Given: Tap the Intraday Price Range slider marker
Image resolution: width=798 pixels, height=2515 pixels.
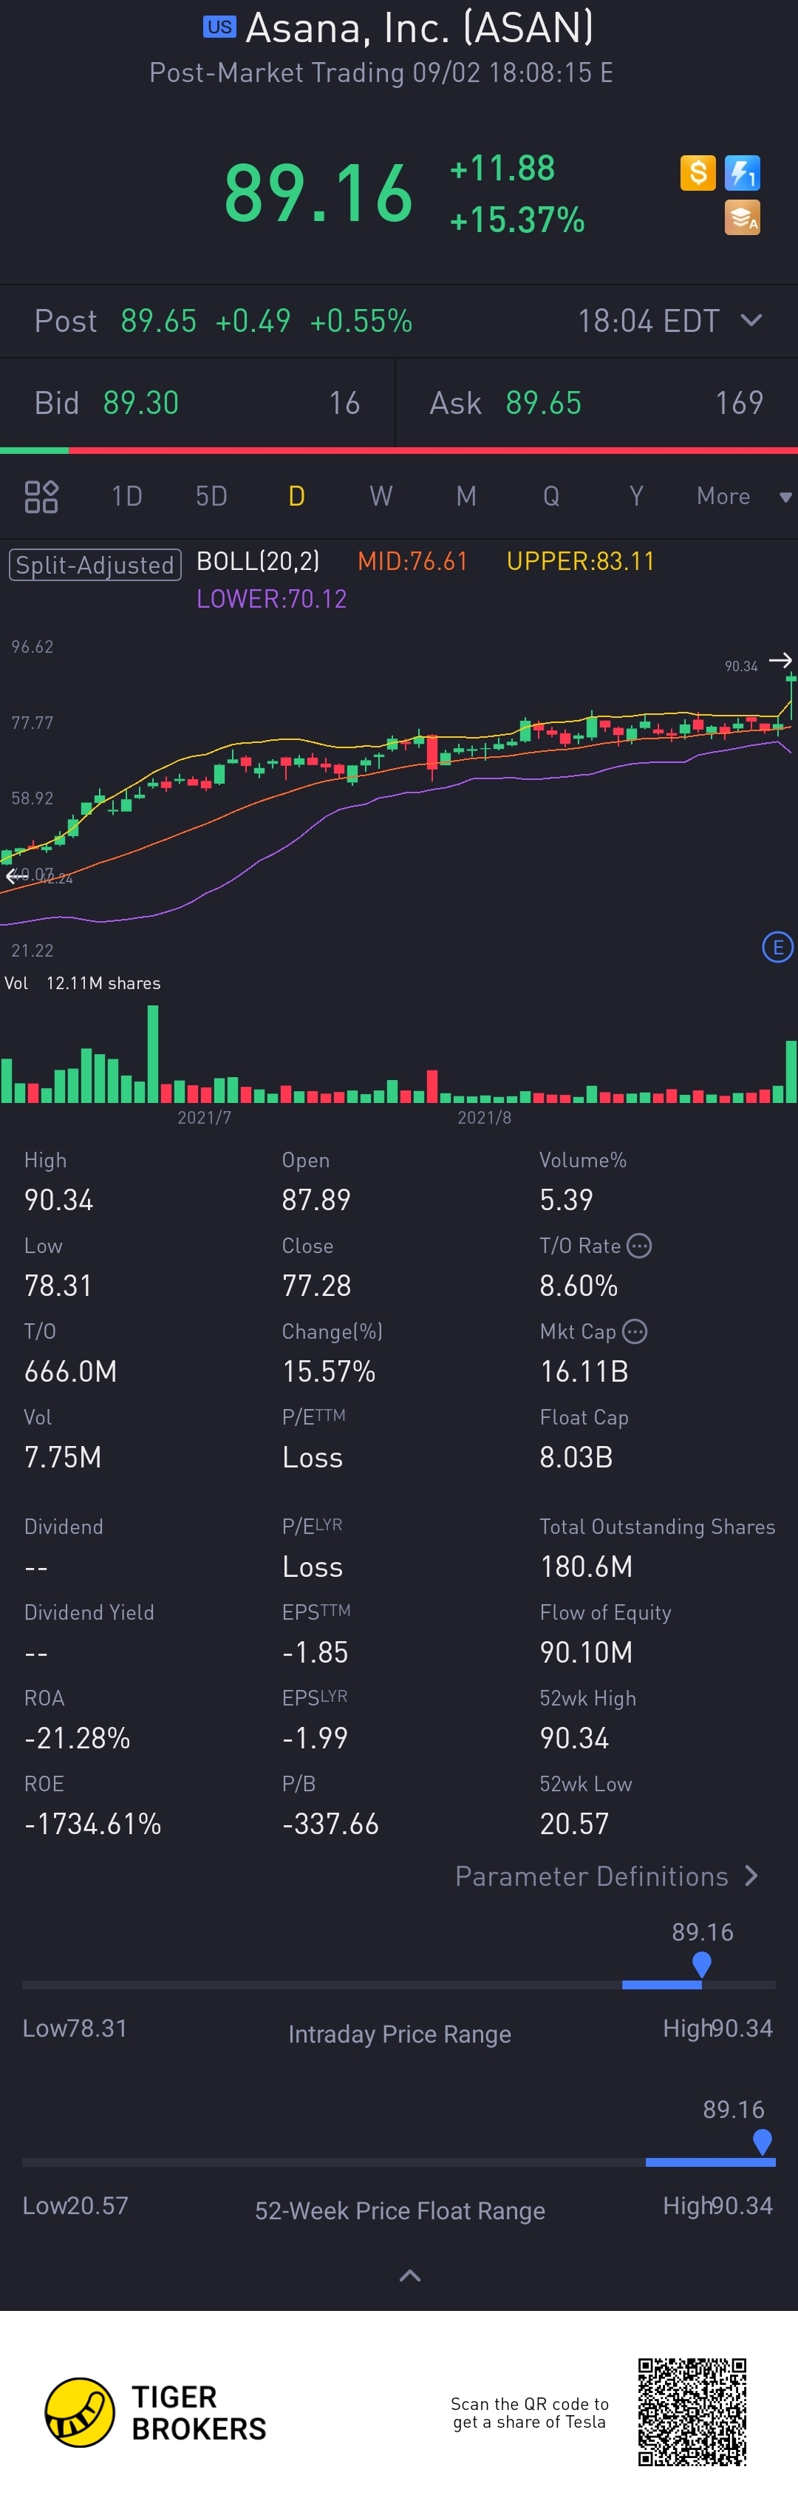Looking at the screenshot, I should (700, 1964).
